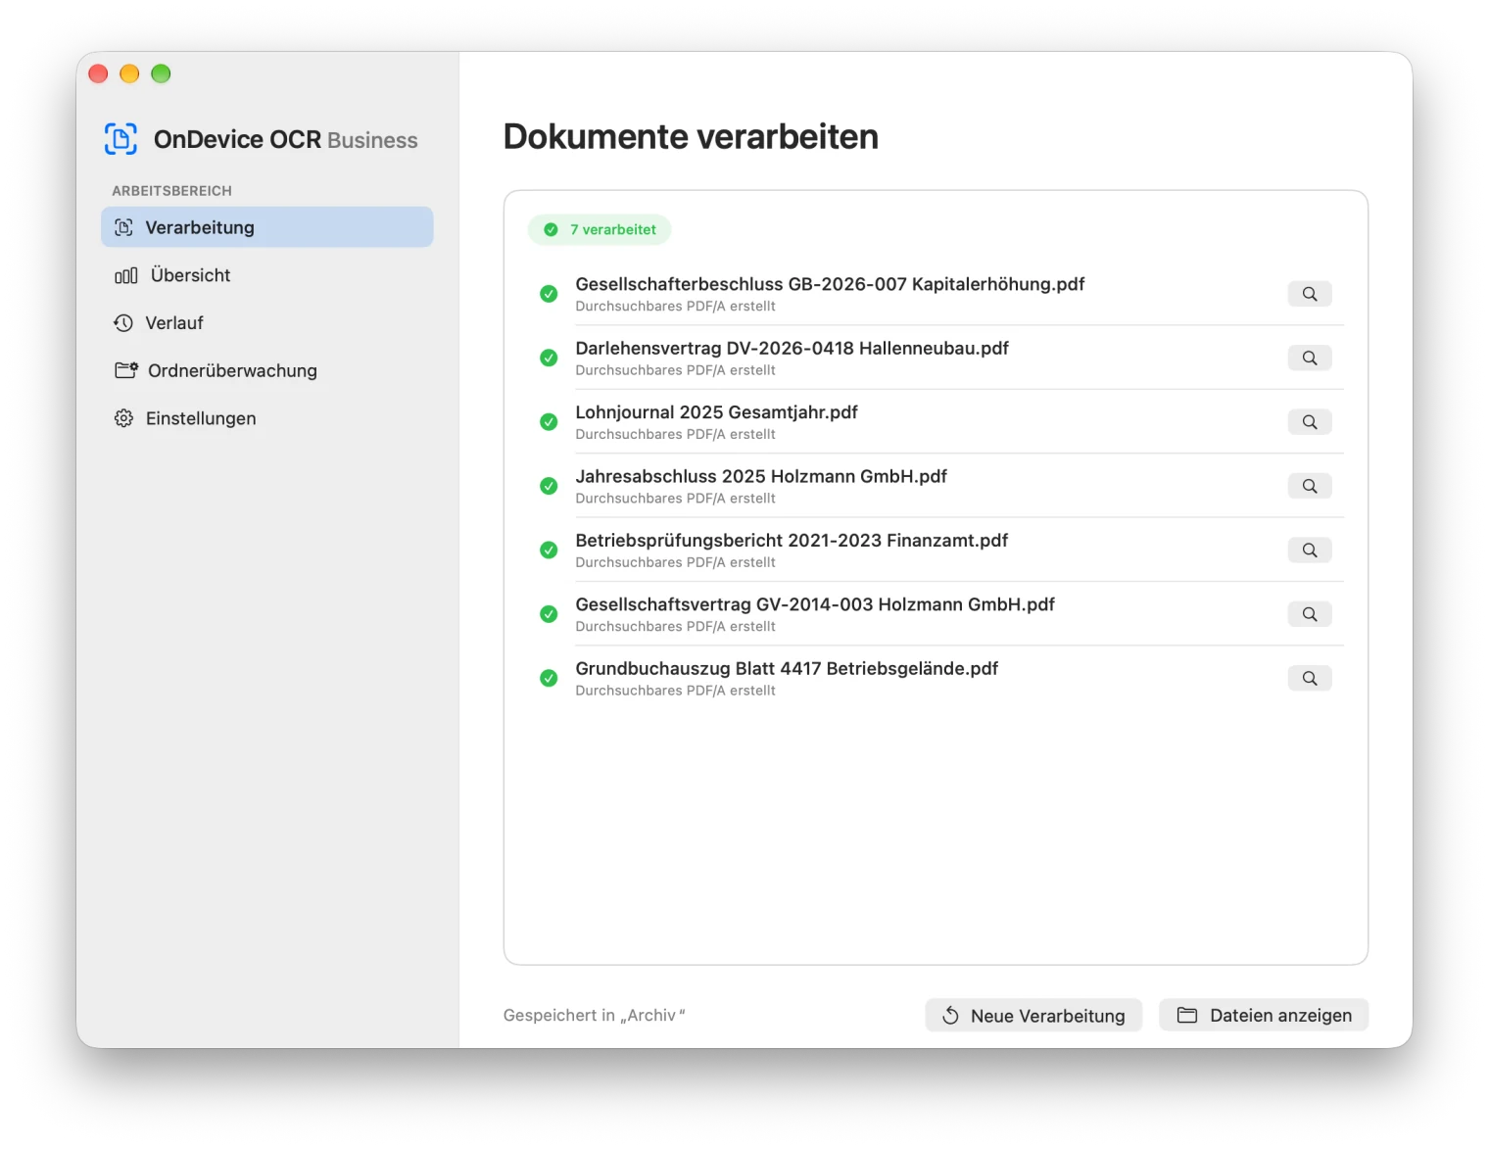Preview Grundbuchauszug Blatt 4417 with magnifier button
1489x1149 pixels.
(1309, 678)
